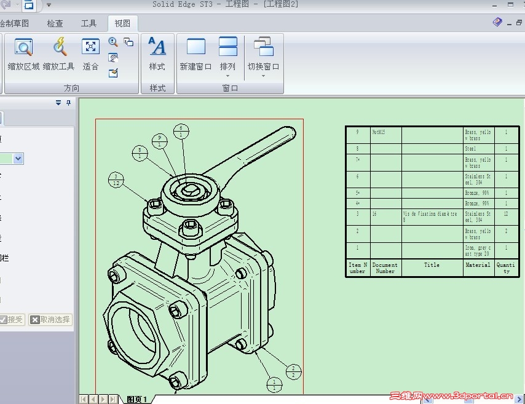Viewport: 525px width, 404px height.
Task: Activate the Zoom tool (缩放工具)
Action: tap(58, 53)
